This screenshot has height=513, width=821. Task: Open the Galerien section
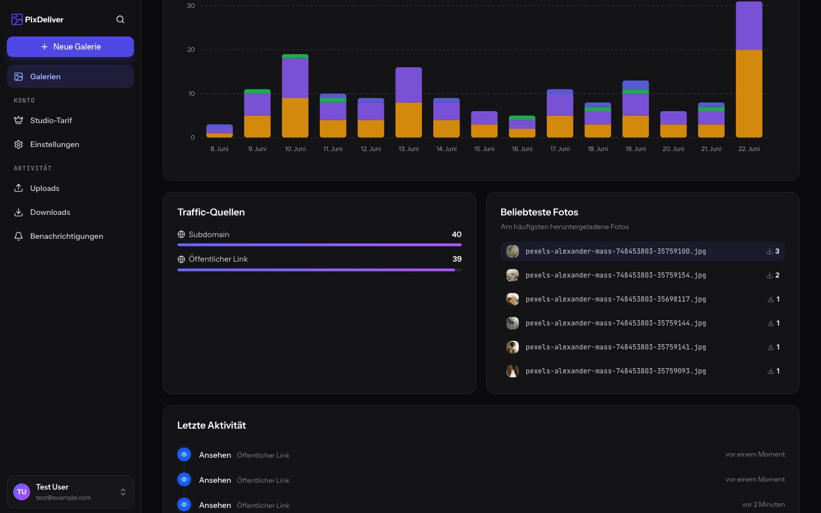pyautogui.click(x=70, y=76)
